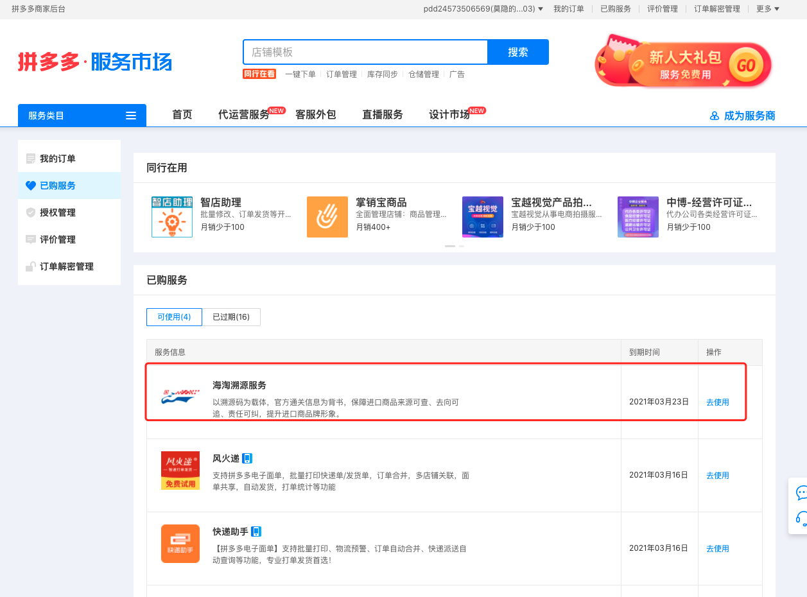Select 订单解密管理 in the left sidebar
The image size is (807, 597).
click(x=69, y=266)
